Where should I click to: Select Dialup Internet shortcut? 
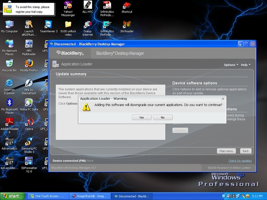point(87,28)
